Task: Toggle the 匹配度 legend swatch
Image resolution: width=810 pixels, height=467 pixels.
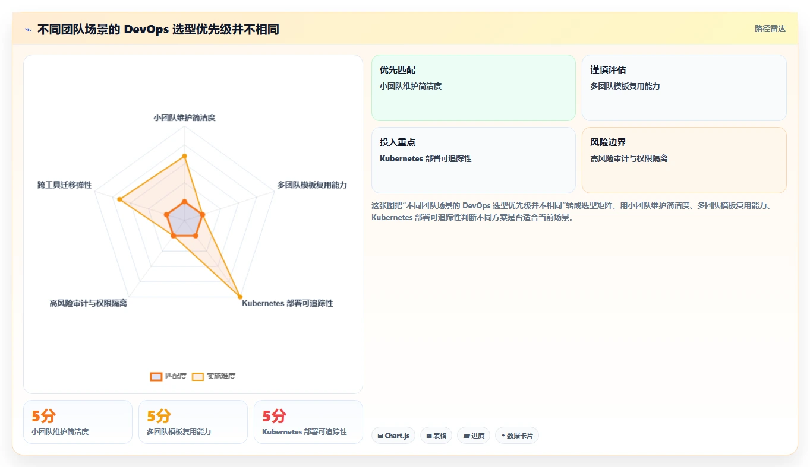Action: (x=156, y=376)
